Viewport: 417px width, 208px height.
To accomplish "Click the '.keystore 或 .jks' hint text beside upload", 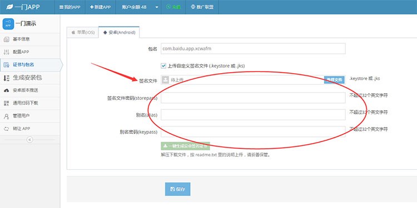I will (365, 79).
